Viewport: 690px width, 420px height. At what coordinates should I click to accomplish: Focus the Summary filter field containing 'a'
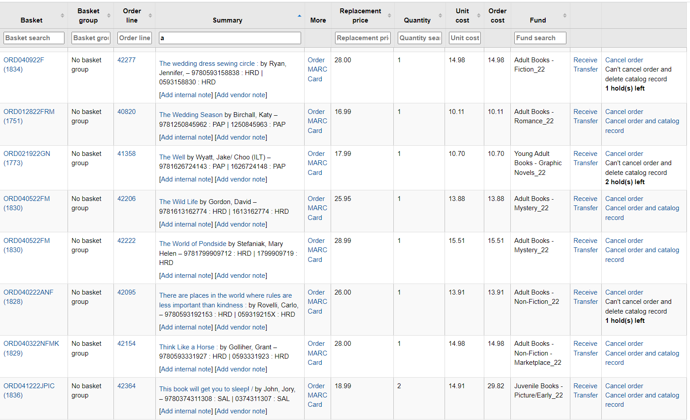[230, 38]
